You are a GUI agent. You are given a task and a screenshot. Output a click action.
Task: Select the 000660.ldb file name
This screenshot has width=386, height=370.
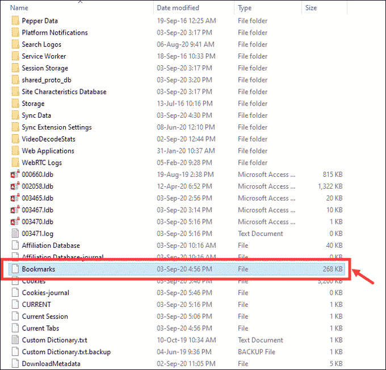[x=37, y=174]
